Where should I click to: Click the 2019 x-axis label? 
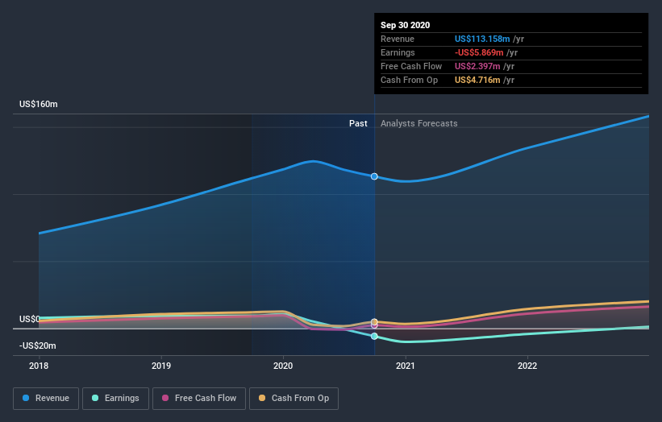[x=161, y=366]
